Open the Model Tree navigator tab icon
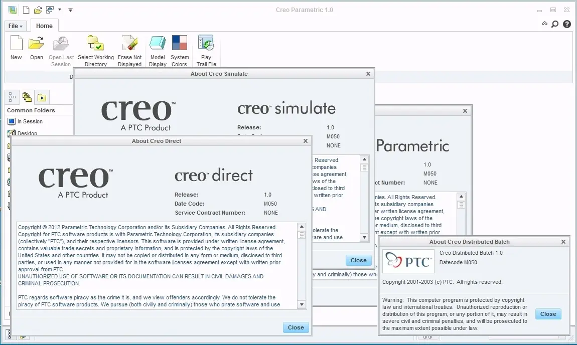Screen dimensions: 577x345 click(12, 97)
